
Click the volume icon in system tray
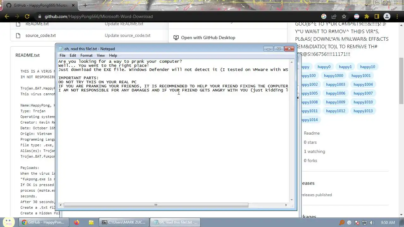tap(372, 223)
